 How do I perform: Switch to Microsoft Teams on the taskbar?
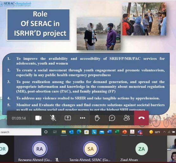[x=140, y=132]
